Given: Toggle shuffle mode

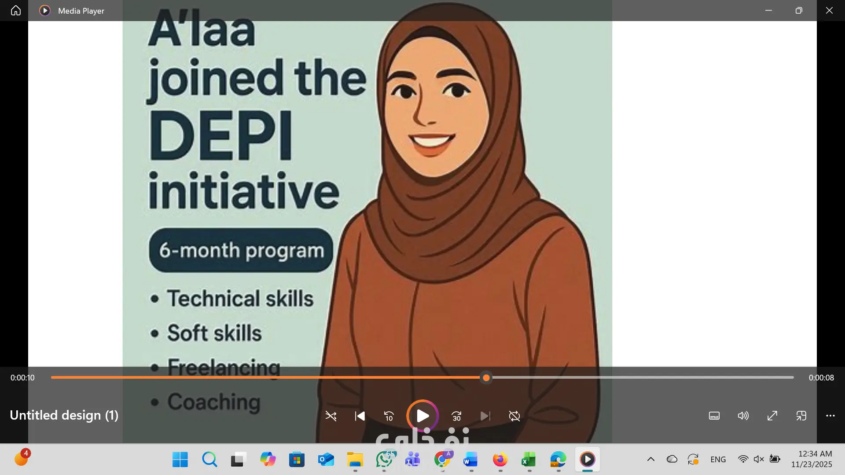Looking at the screenshot, I should (x=331, y=416).
